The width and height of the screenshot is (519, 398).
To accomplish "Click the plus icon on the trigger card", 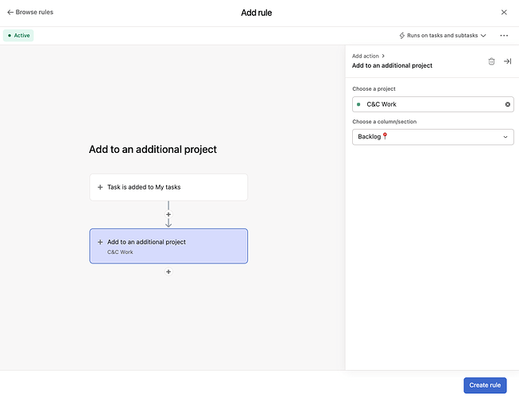I will (x=100, y=187).
